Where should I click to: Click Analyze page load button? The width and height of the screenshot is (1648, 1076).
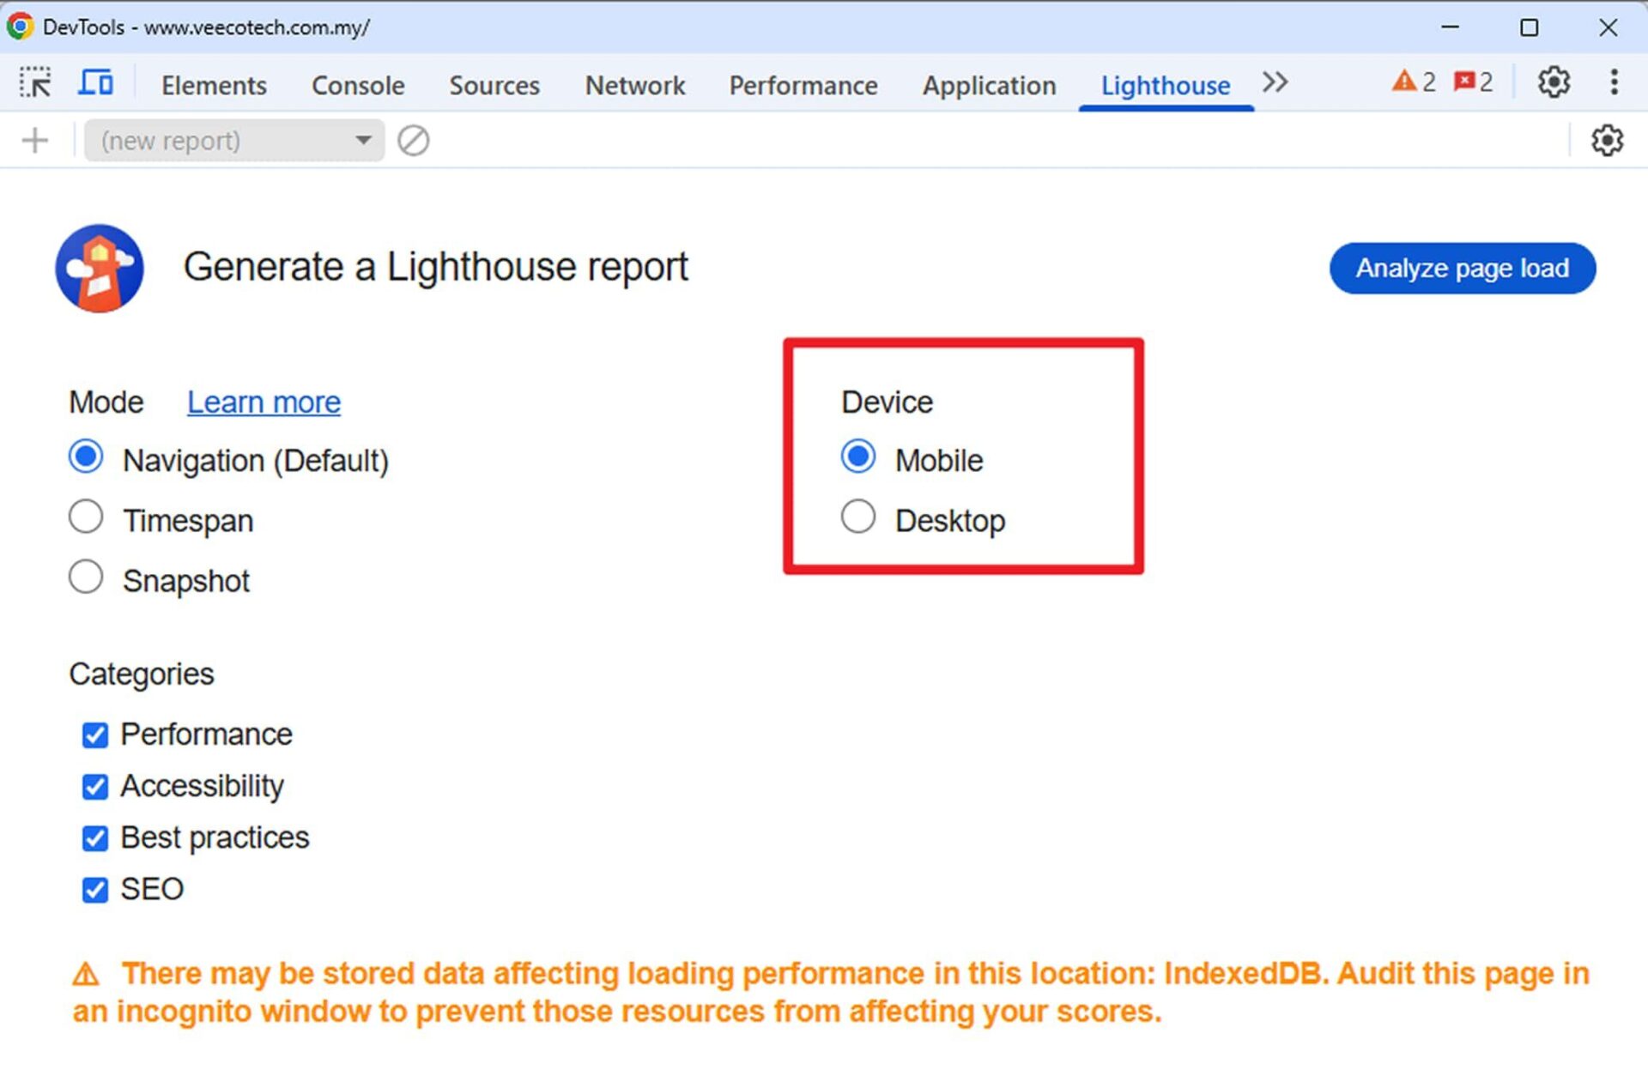click(1463, 269)
